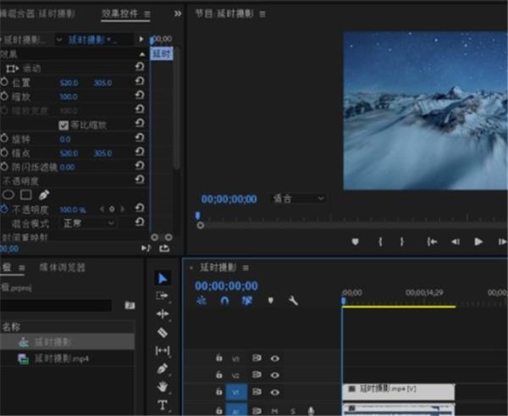Image resolution: width=508 pixels, height=416 pixels.
Task: Click the project search field
Action: [56, 305]
